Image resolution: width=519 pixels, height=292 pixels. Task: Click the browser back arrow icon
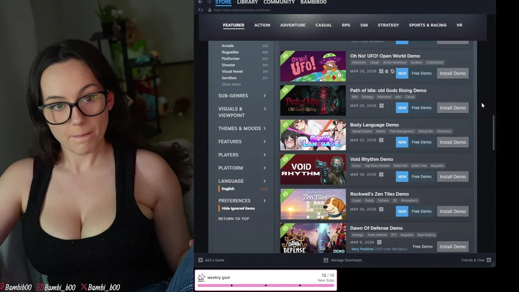(x=200, y=2)
